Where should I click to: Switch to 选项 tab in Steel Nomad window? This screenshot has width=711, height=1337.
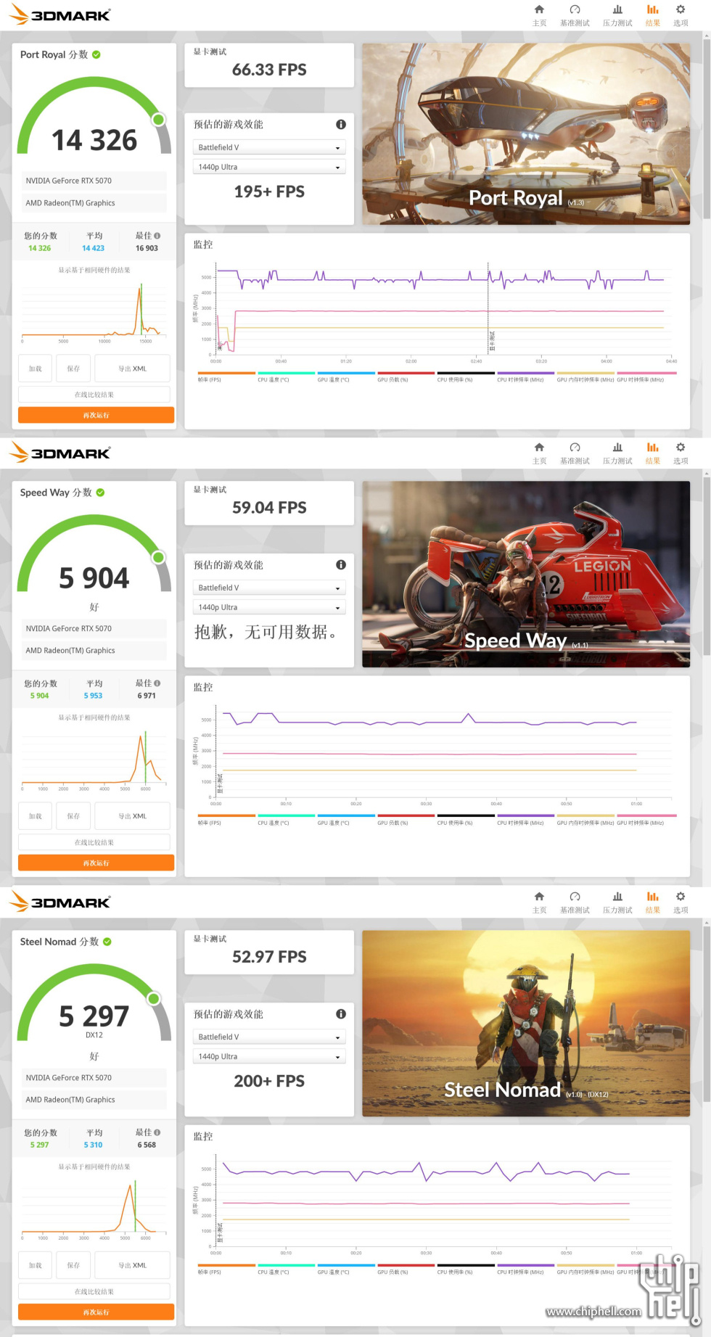click(681, 902)
